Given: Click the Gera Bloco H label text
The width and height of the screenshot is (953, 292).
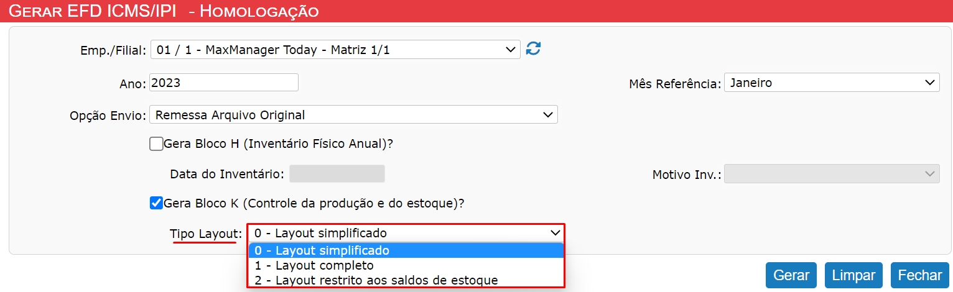Looking at the screenshot, I should (x=279, y=144).
